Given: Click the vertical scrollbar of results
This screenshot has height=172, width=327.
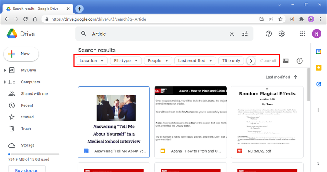Looking at the screenshot, I should (x=309, y=85).
